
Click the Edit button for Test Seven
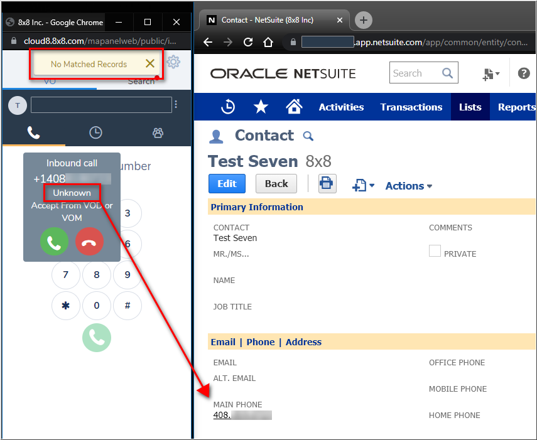pos(227,184)
